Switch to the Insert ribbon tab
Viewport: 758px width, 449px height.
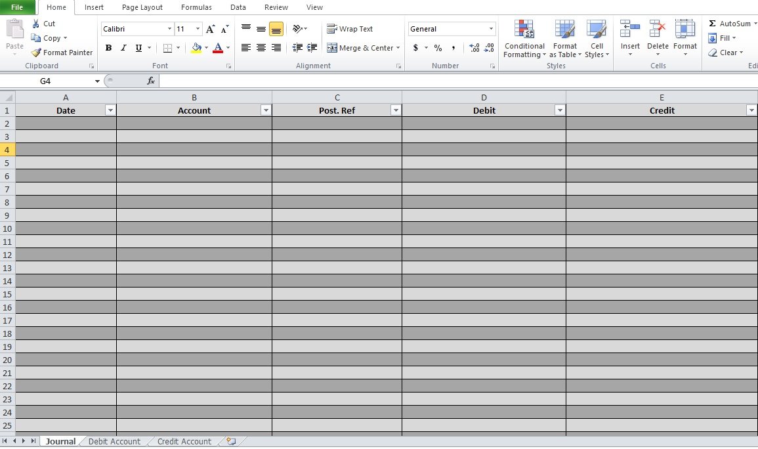coord(94,7)
